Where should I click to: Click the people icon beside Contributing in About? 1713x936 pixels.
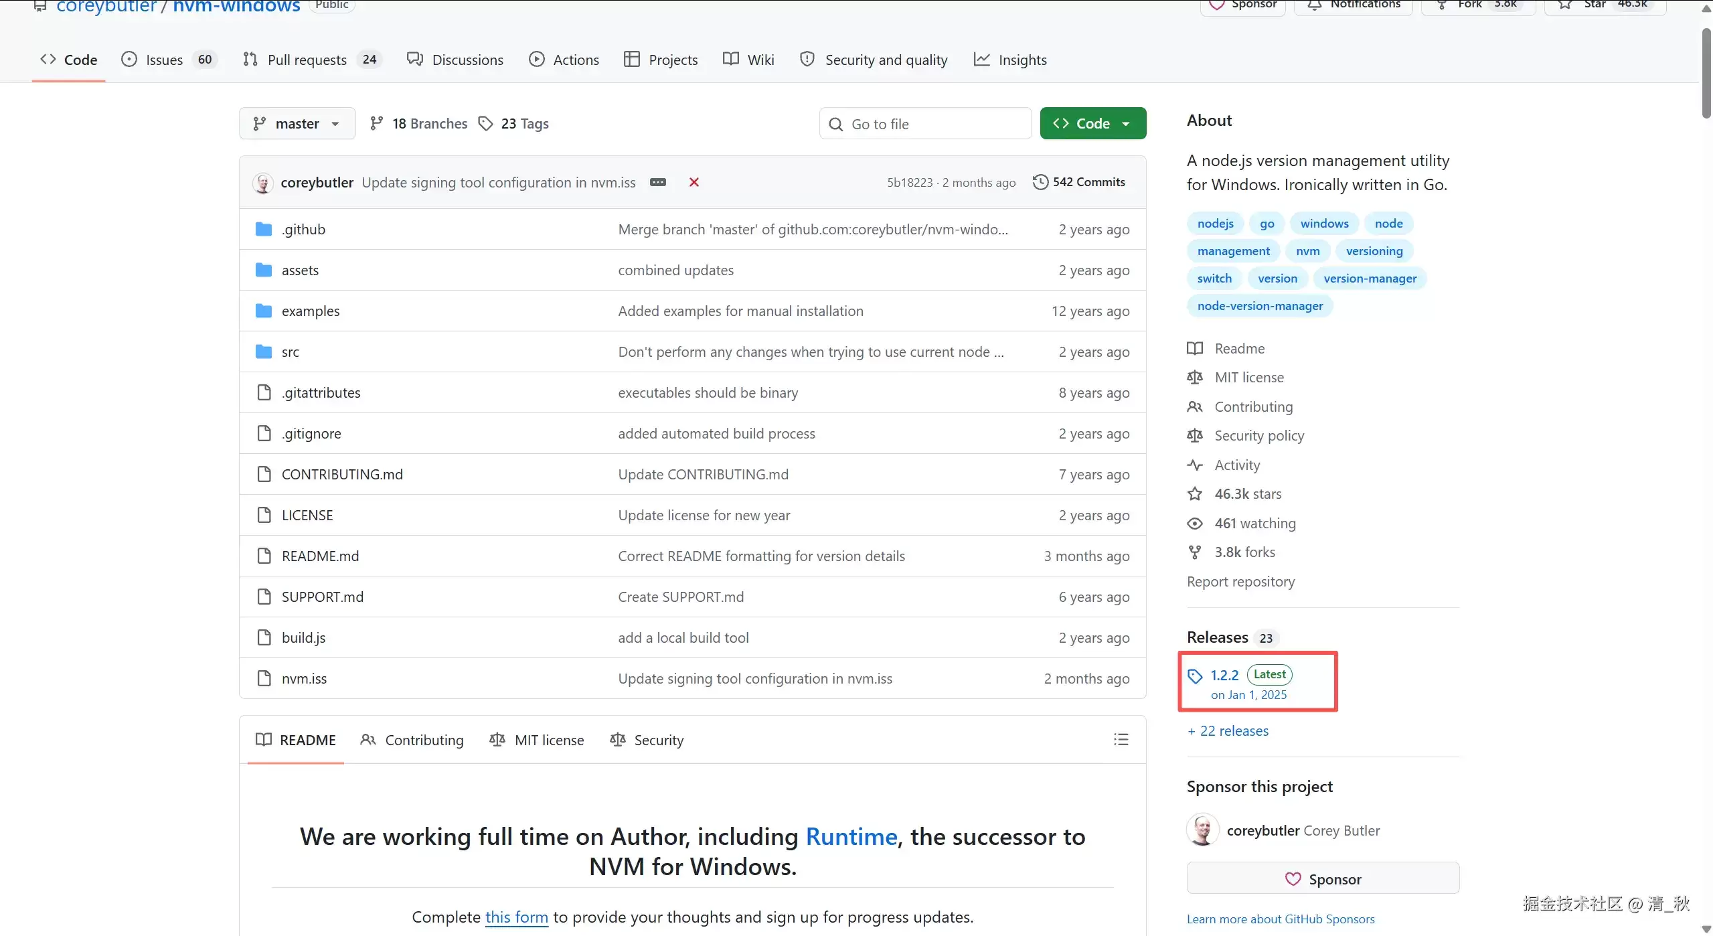pos(1195,407)
